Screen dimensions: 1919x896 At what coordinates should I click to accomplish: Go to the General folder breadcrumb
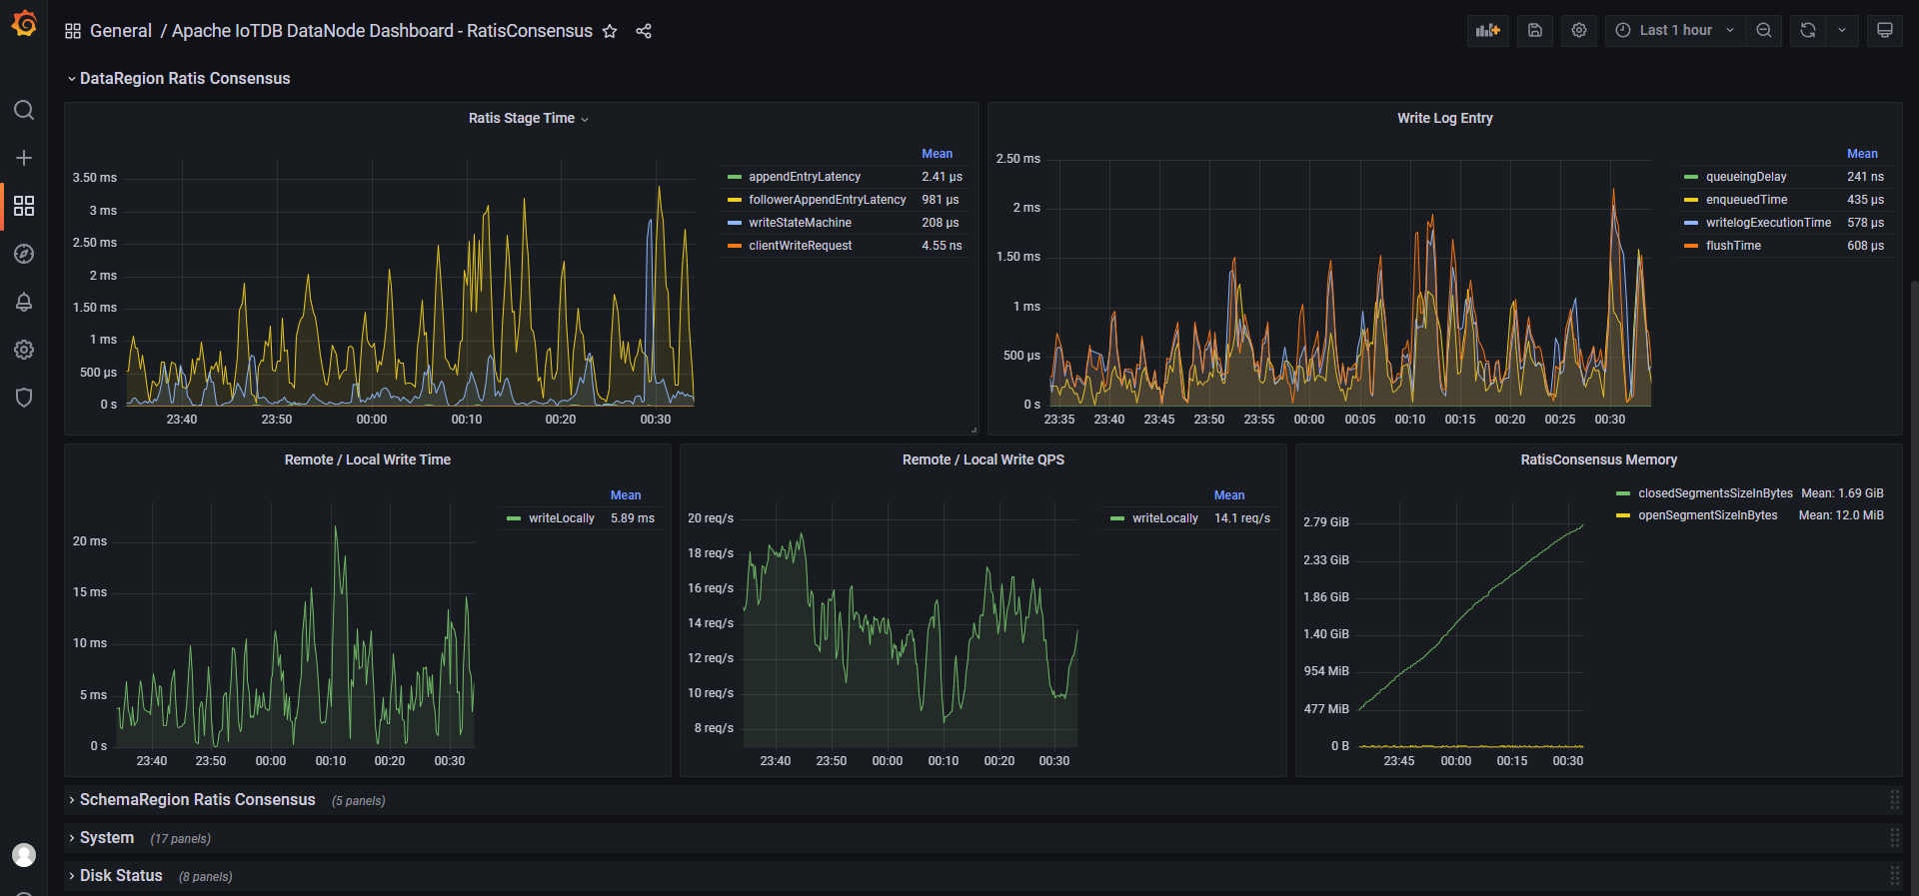[121, 31]
